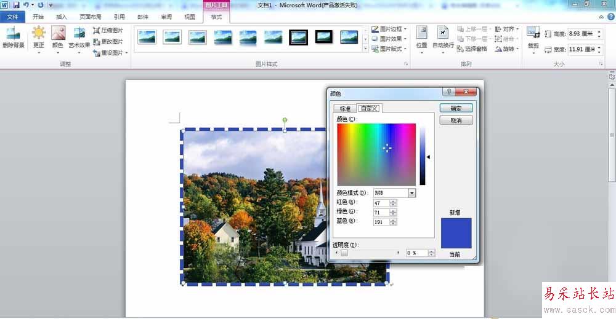Click the transparency percent spinner arrows
616x319 pixels.
[431, 253]
